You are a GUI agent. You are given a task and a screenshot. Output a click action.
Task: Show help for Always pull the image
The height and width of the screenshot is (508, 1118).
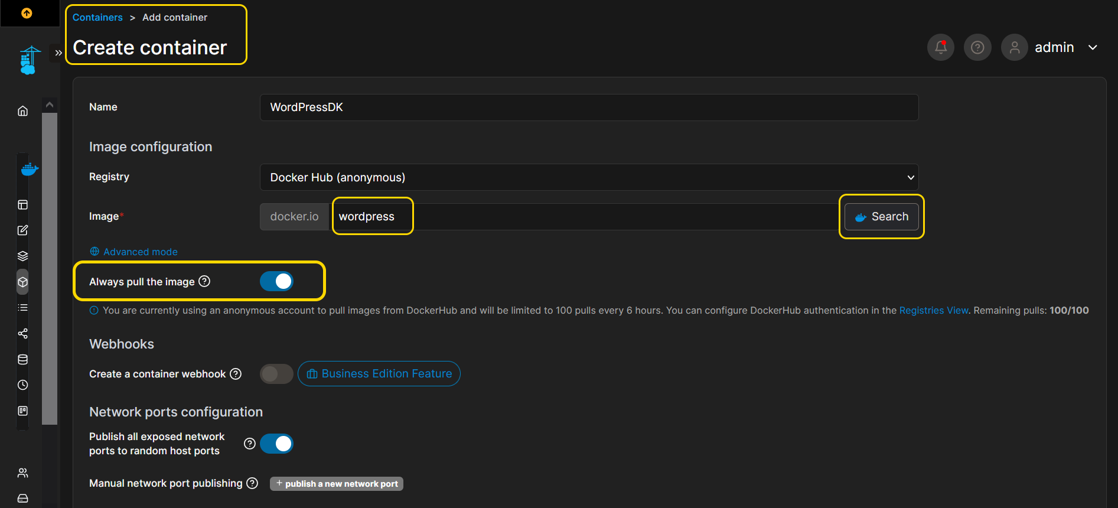[204, 281]
